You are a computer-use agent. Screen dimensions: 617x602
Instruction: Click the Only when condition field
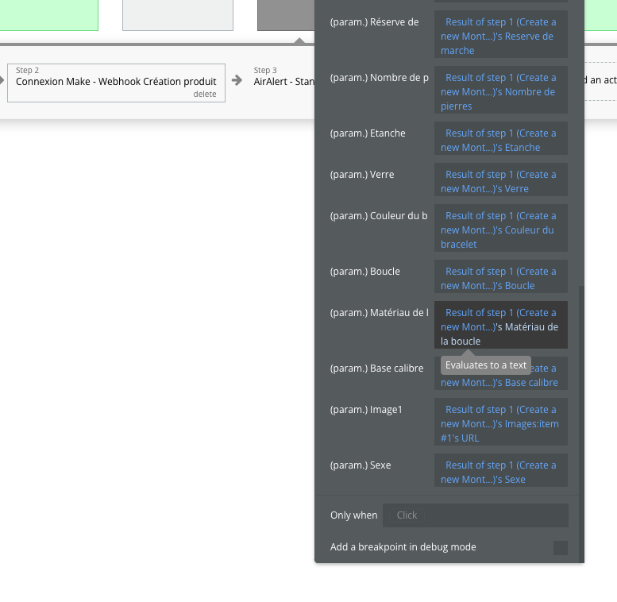coord(476,515)
